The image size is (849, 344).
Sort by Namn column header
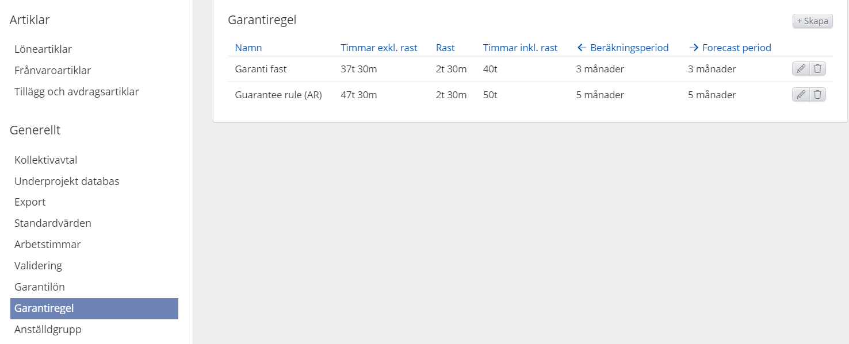pos(248,48)
